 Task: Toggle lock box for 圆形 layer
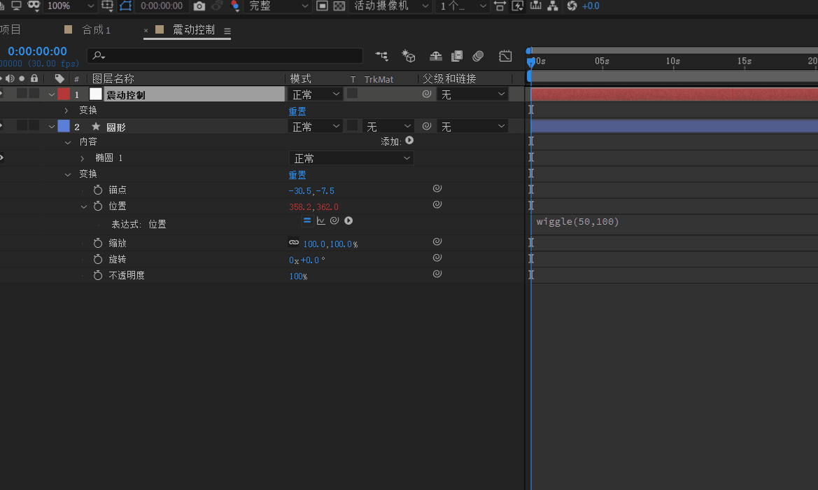tap(34, 126)
